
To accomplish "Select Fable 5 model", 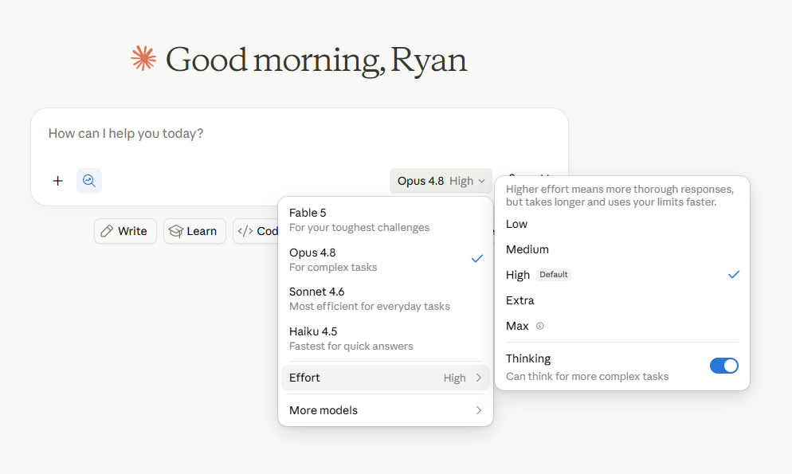I will click(x=386, y=220).
